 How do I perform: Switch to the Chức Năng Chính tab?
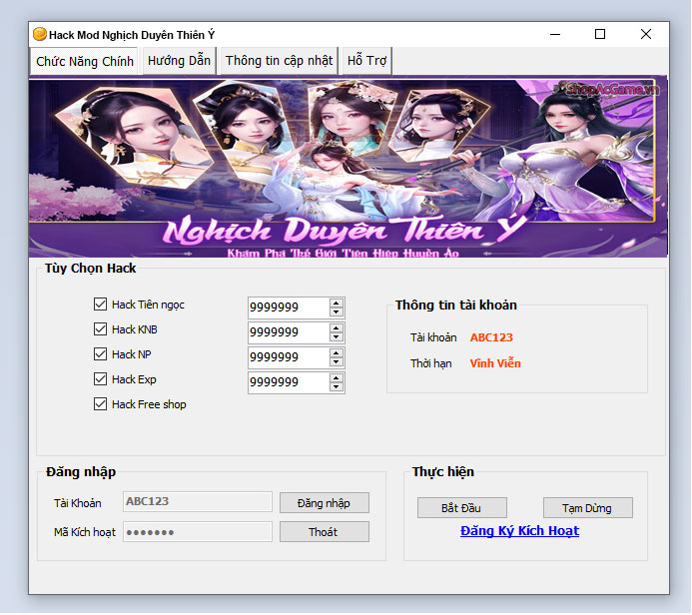(x=84, y=61)
